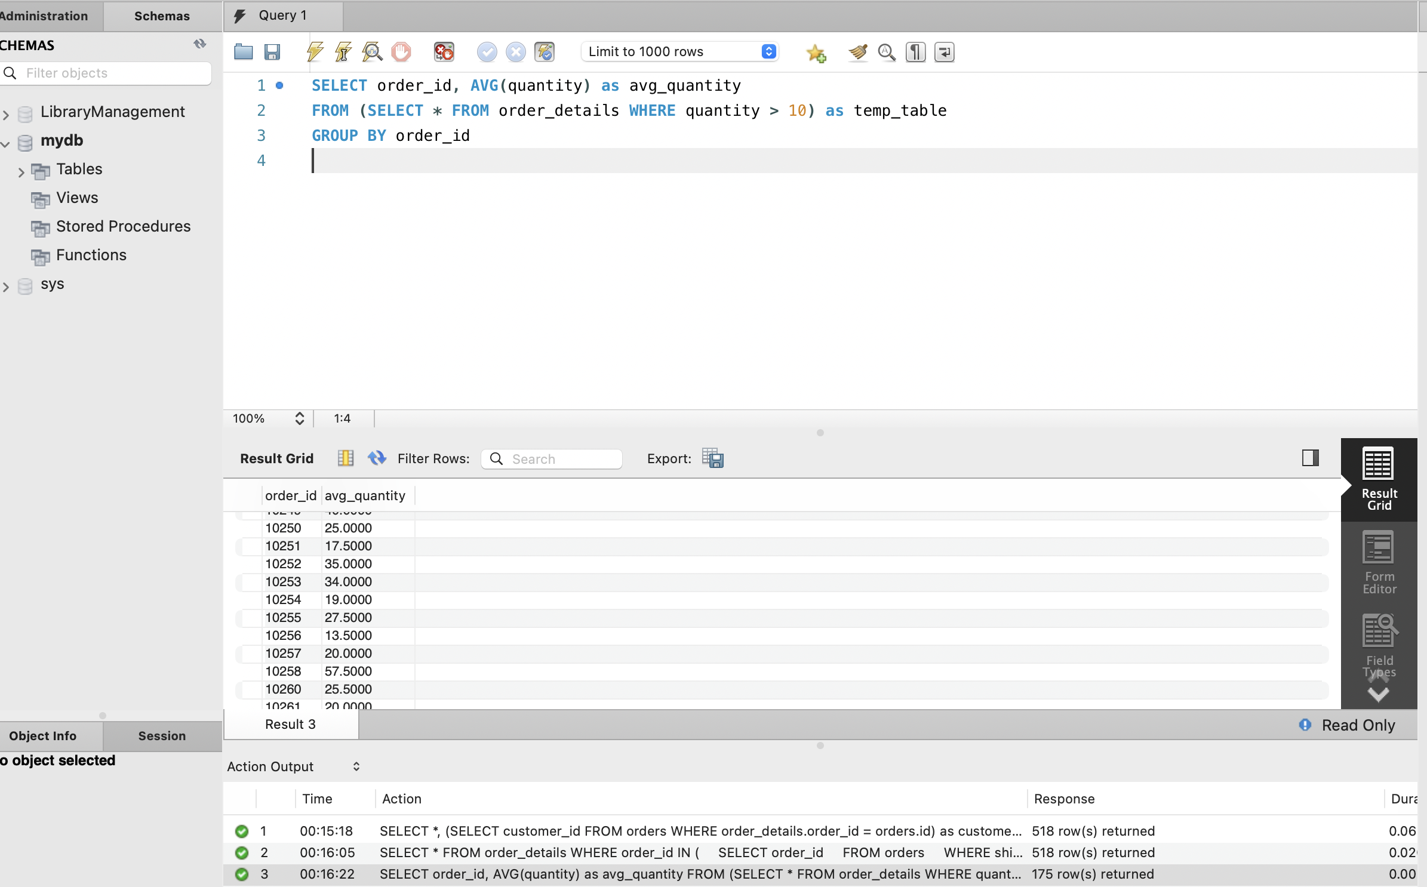Run statement under cursor icon
The height and width of the screenshot is (887, 1427).
(x=343, y=52)
